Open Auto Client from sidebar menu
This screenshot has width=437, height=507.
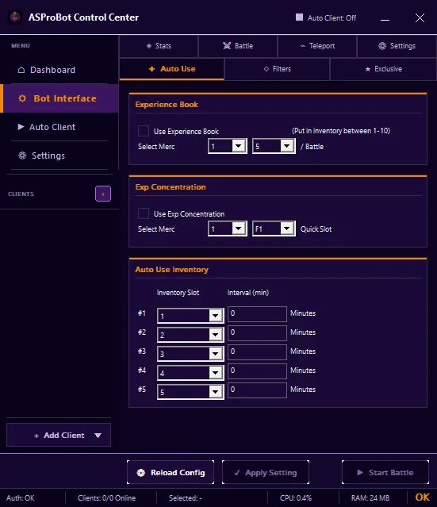pos(59,127)
